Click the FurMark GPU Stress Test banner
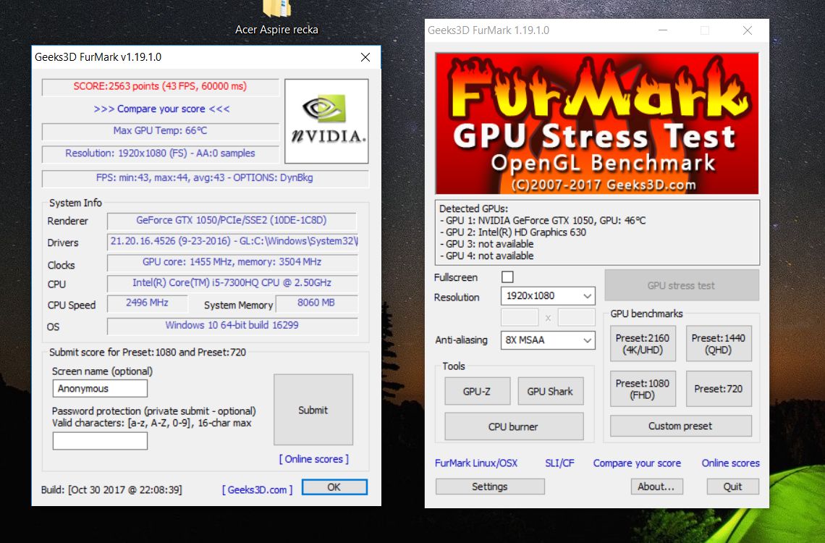Viewport: 825px width, 543px height. pyautogui.click(x=596, y=124)
